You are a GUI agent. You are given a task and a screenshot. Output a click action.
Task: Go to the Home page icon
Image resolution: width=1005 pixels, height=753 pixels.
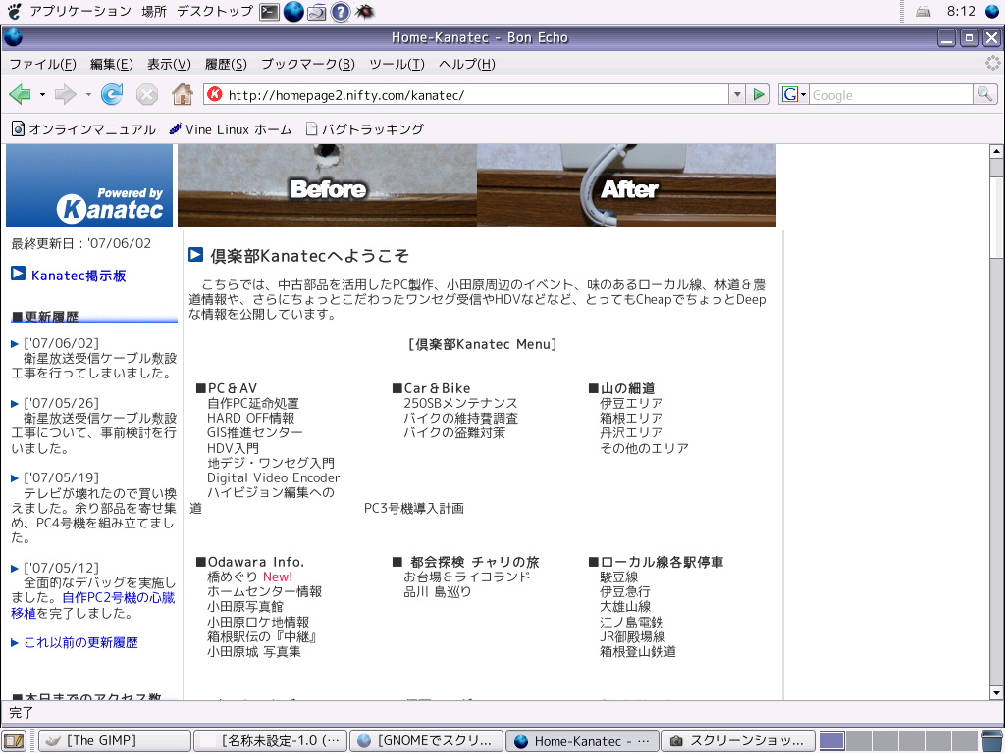[183, 95]
